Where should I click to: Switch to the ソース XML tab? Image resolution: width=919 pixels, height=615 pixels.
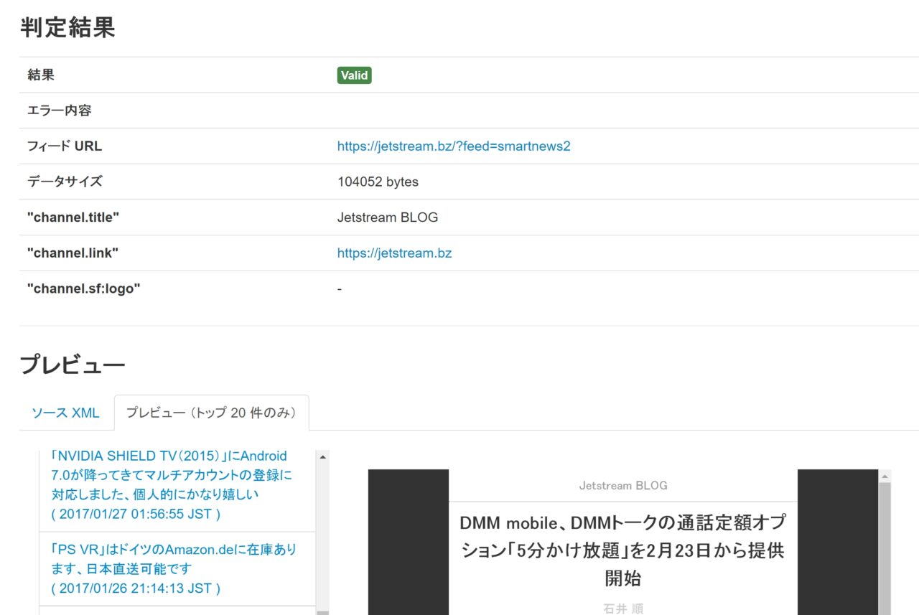click(x=65, y=413)
